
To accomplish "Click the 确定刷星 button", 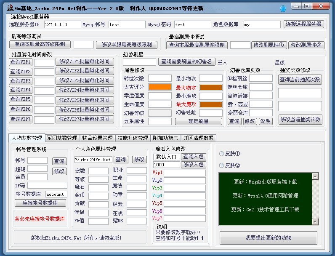I will (199, 121).
